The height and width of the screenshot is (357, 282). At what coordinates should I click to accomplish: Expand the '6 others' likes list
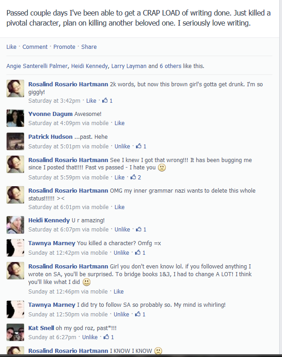pos(171,66)
